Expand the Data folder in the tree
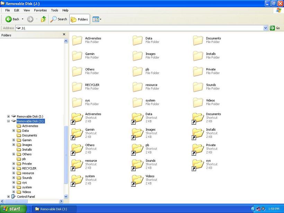This screenshot has height=213, width=284. pos(14,131)
